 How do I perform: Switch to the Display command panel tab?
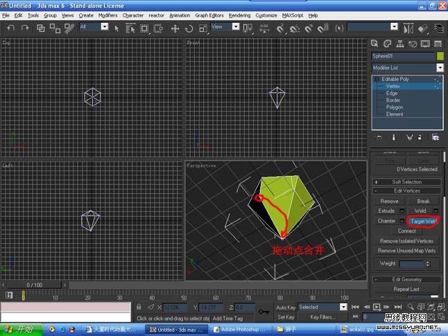[425, 44]
